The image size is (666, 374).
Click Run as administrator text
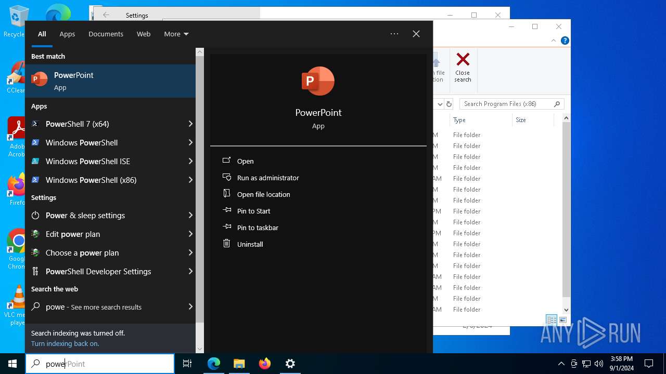click(268, 178)
